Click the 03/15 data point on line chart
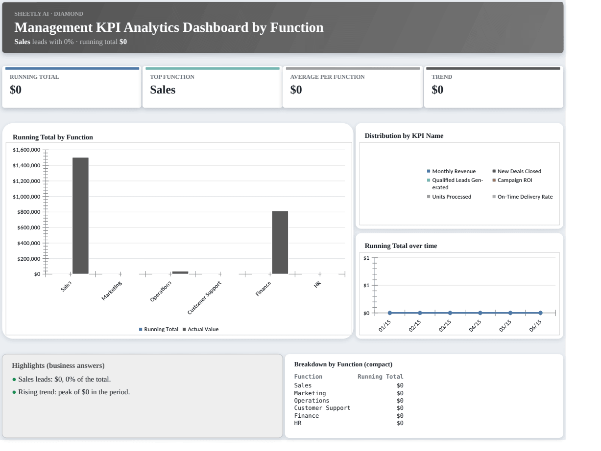Viewport: 601px width, 451px height. click(x=450, y=313)
